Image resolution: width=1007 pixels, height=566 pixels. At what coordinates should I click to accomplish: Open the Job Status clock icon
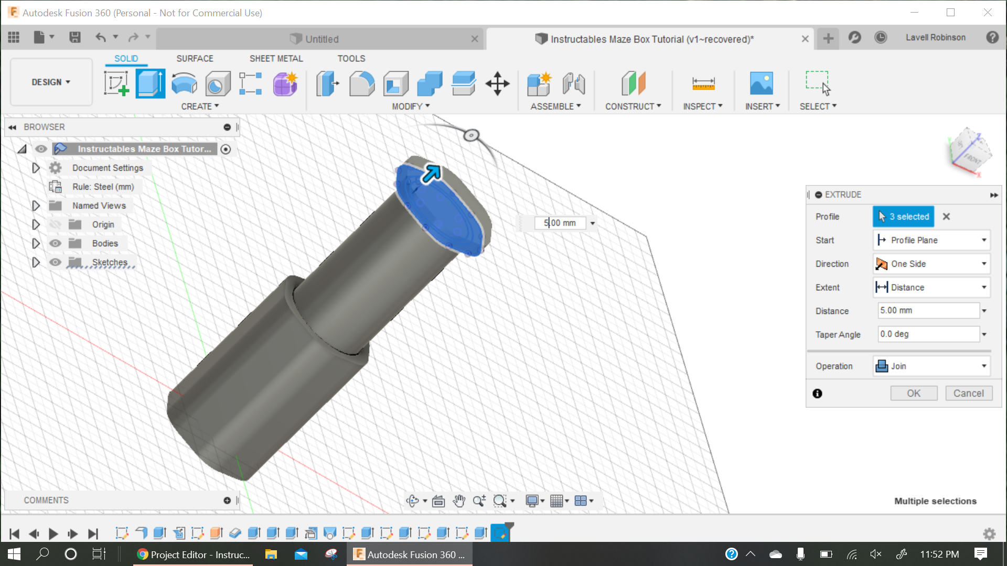point(881,37)
